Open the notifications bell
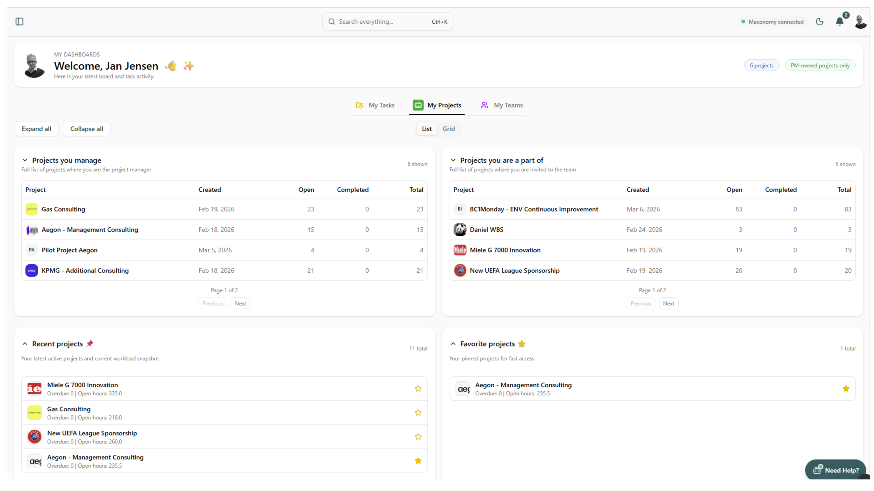This screenshot has width=874, height=491. tap(840, 22)
